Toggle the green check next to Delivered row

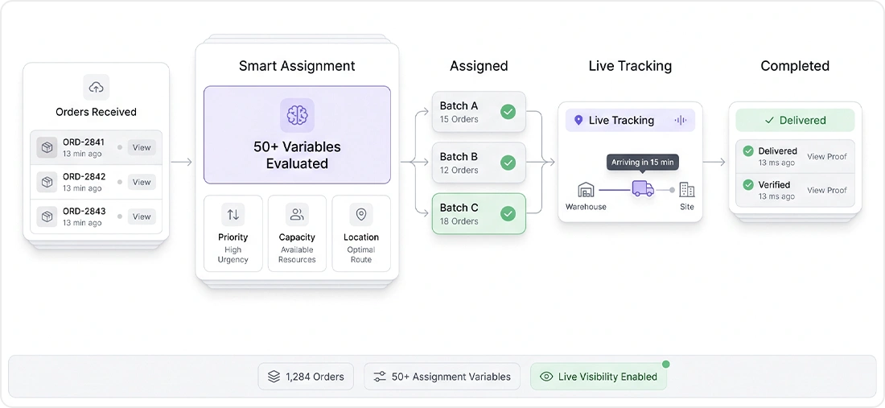[x=748, y=151]
